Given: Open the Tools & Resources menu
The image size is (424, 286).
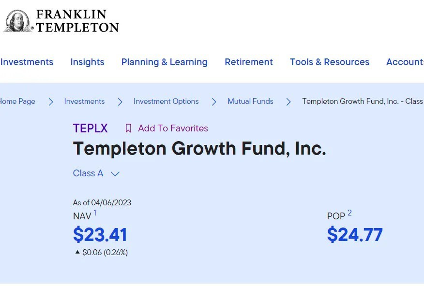Looking at the screenshot, I should [330, 62].
